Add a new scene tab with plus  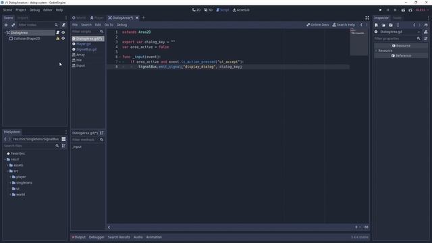point(144,18)
